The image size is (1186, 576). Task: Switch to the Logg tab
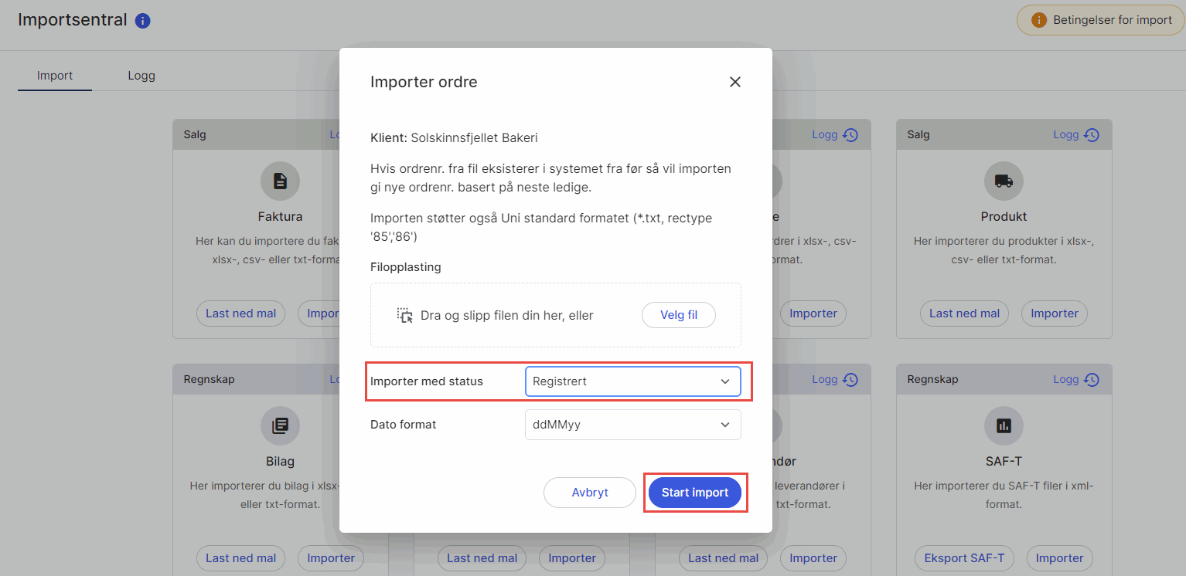click(x=141, y=76)
